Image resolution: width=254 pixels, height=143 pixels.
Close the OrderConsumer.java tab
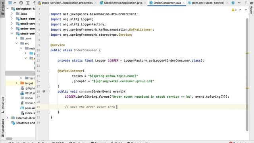point(183,3)
